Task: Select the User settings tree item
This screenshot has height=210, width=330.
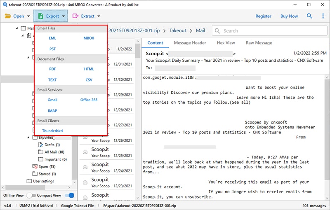Action: click(43, 181)
